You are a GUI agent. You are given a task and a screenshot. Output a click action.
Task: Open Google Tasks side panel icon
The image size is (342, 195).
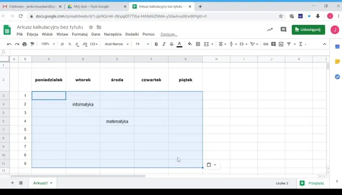tap(337, 77)
